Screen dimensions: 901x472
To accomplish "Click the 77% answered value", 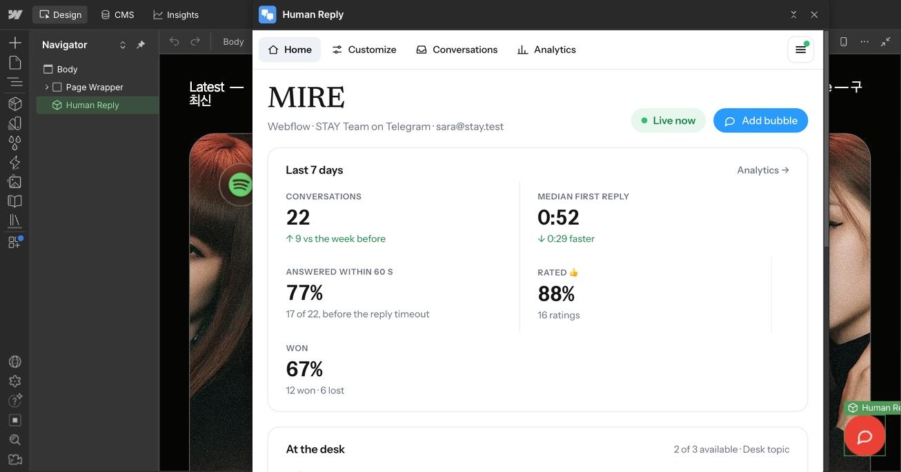I will 304,293.
